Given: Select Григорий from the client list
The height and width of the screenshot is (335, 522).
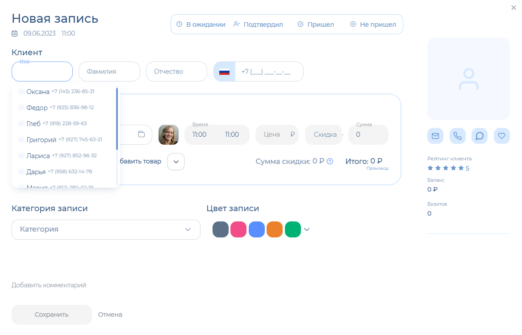Looking at the screenshot, I should tap(42, 139).
